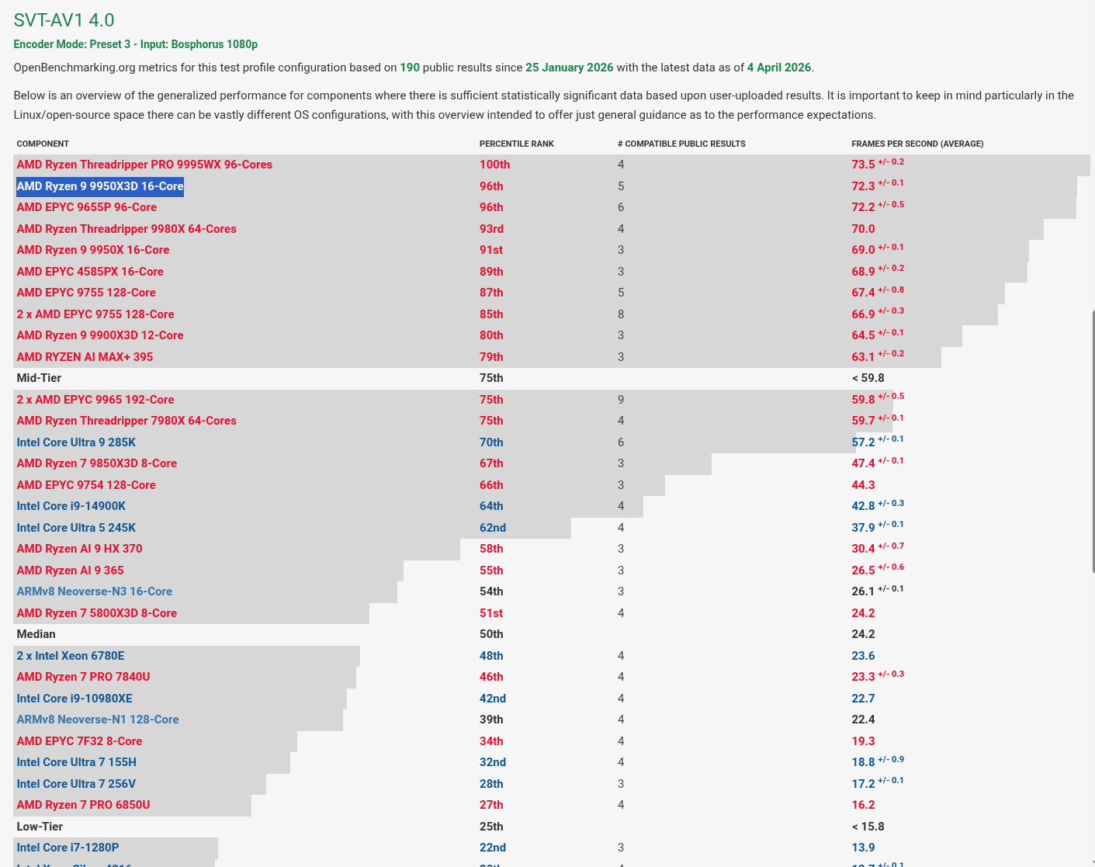
Task: Open Intel Core Ultra 5 245K link
Action: click(x=76, y=528)
